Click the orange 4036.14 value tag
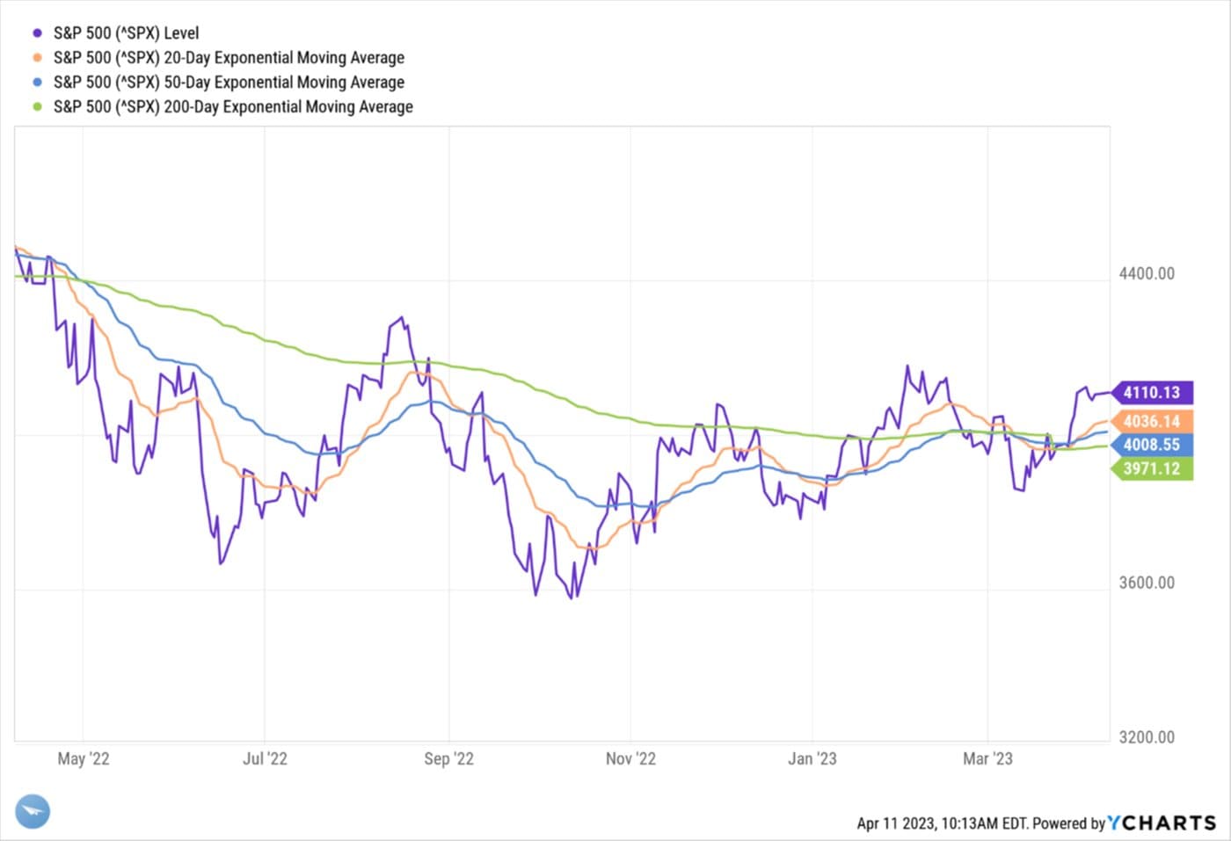This screenshot has width=1231, height=841. point(1152,421)
